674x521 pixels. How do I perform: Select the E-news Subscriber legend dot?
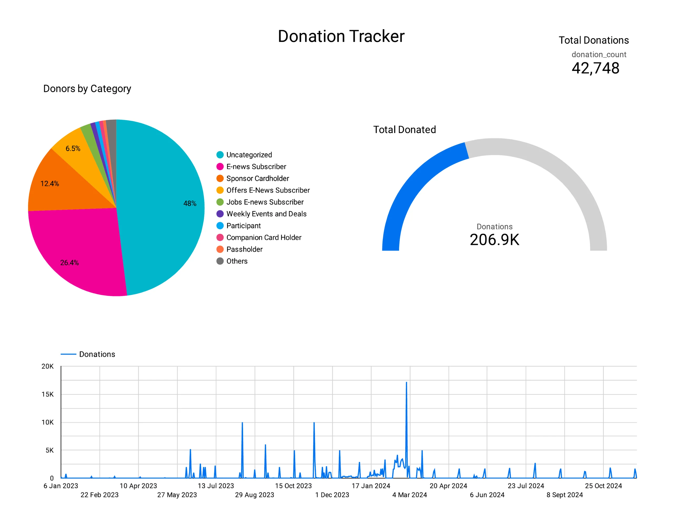pos(220,166)
